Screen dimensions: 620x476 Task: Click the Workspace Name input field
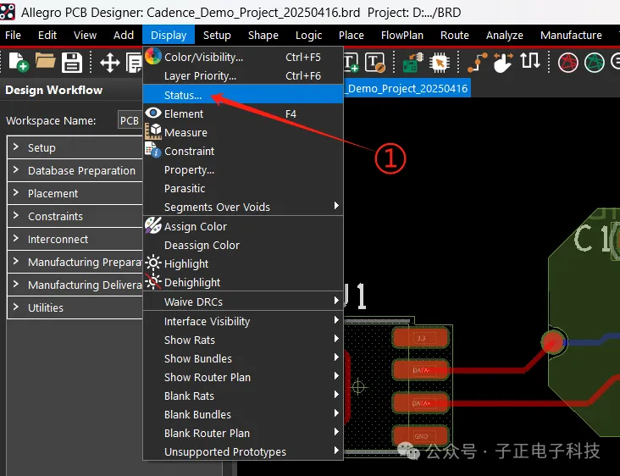(x=130, y=120)
